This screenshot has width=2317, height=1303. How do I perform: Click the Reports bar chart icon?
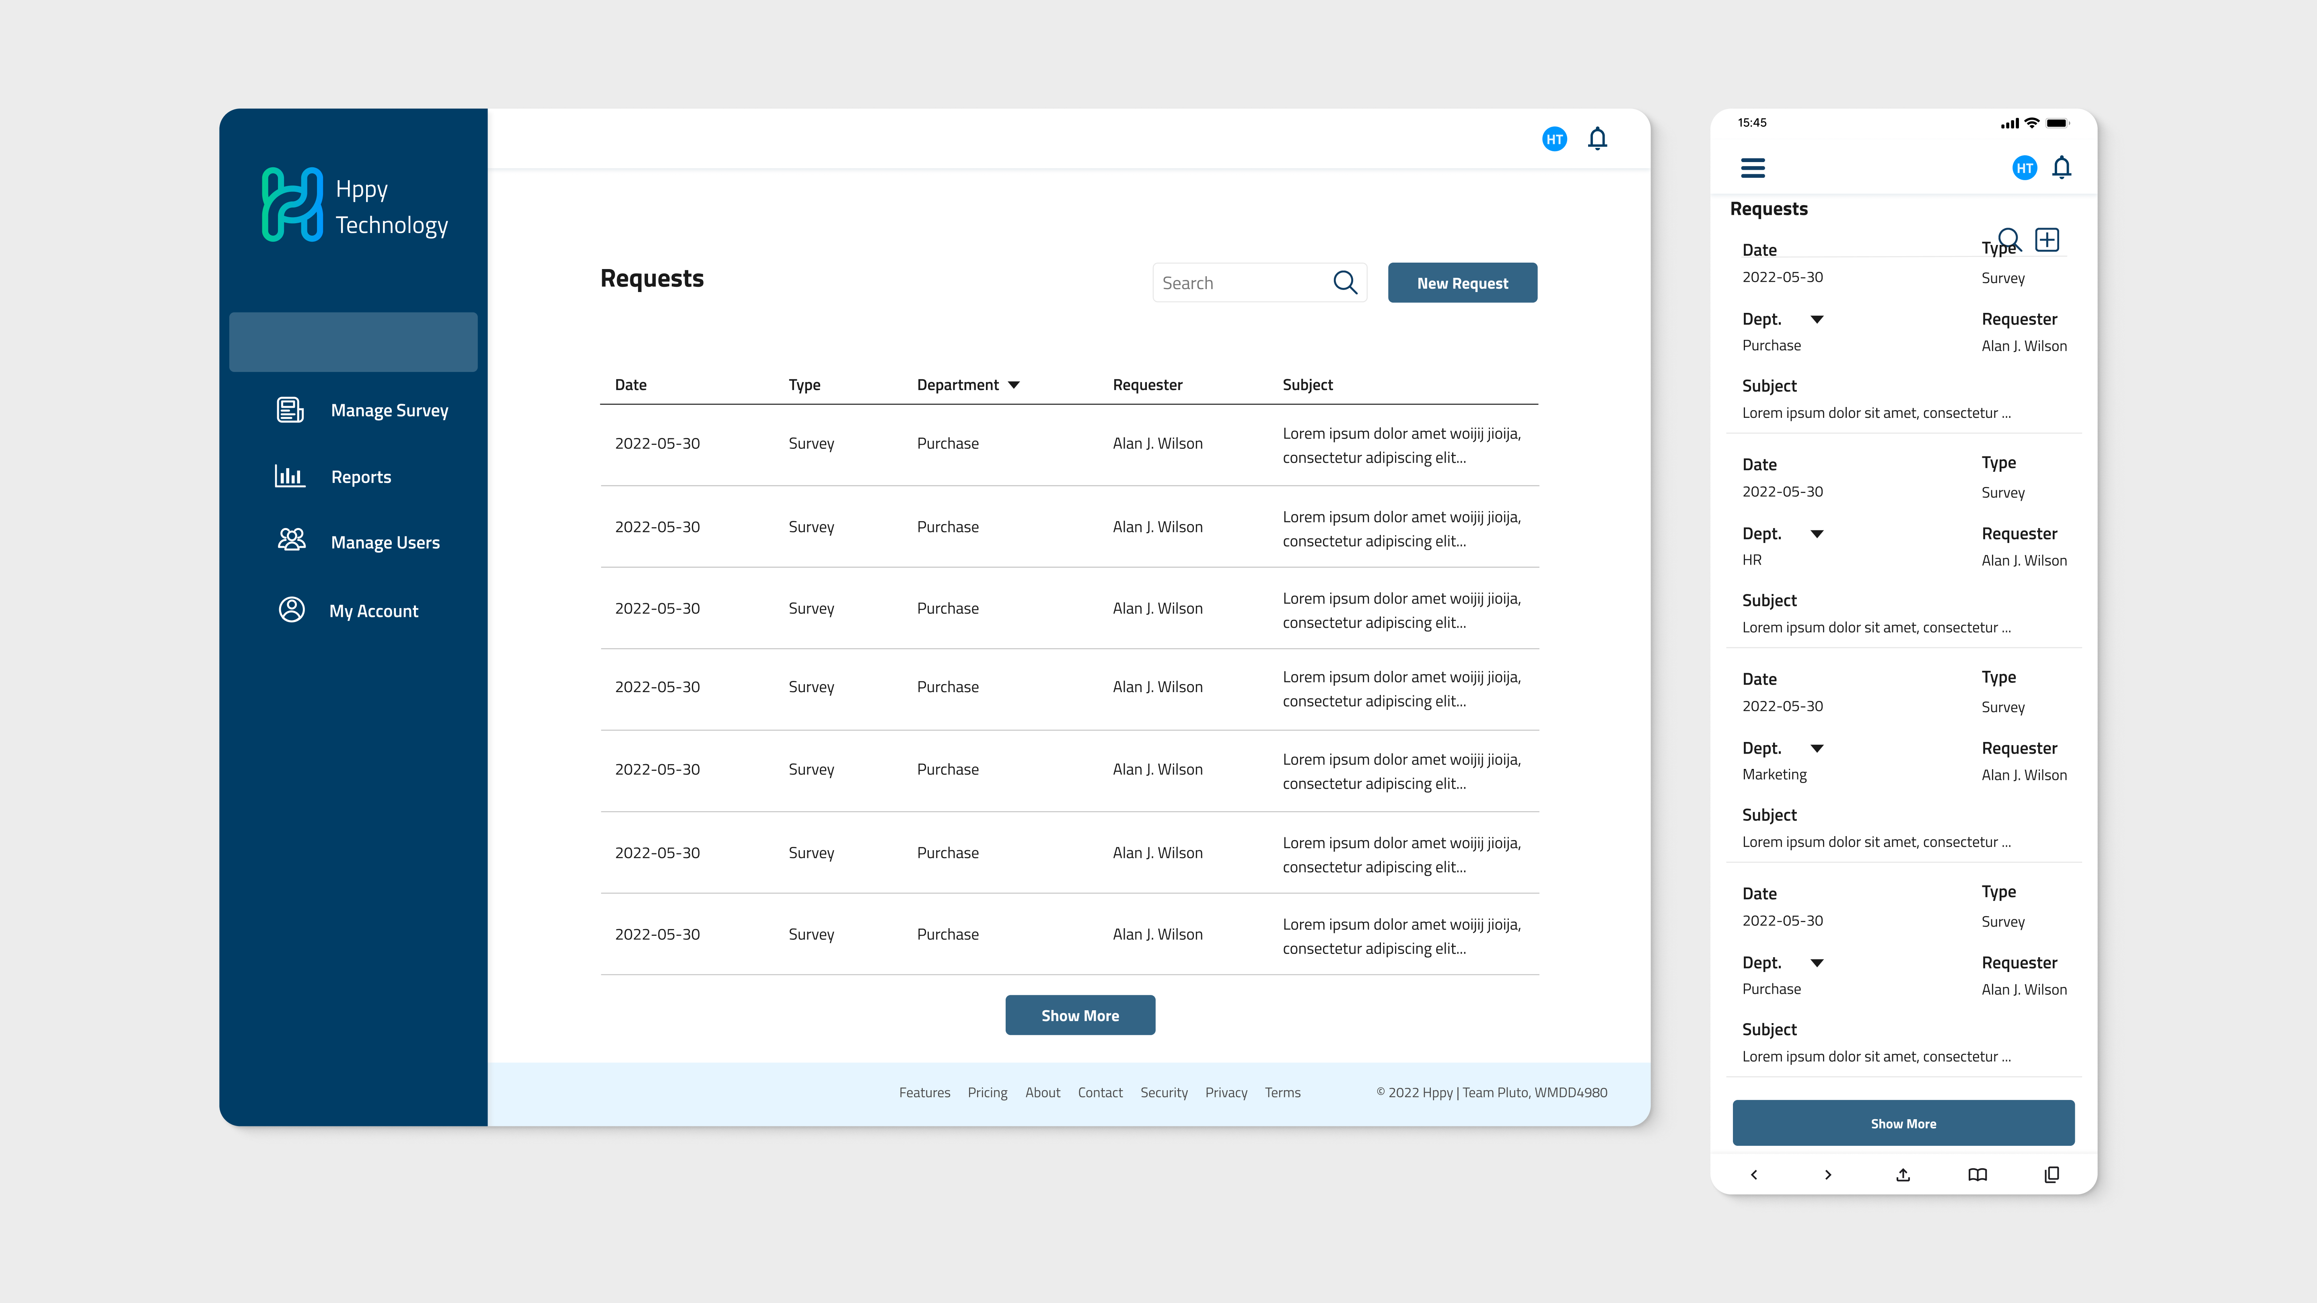click(290, 476)
